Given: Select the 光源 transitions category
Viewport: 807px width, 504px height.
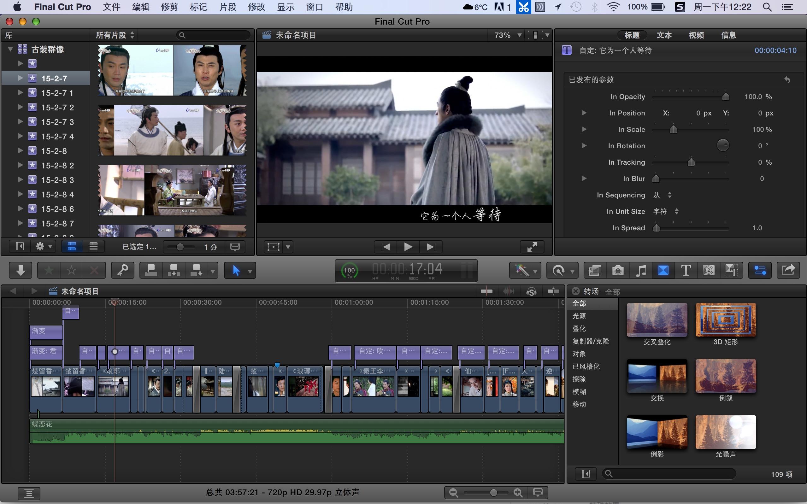Looking at the screenshot, I should pyautogui.click(x=579, y=316).
